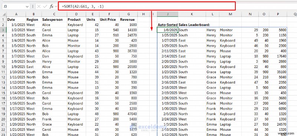Click the Insert Function fx icon
This screenshot has width=297, height=136.
[x=51, y=6]
